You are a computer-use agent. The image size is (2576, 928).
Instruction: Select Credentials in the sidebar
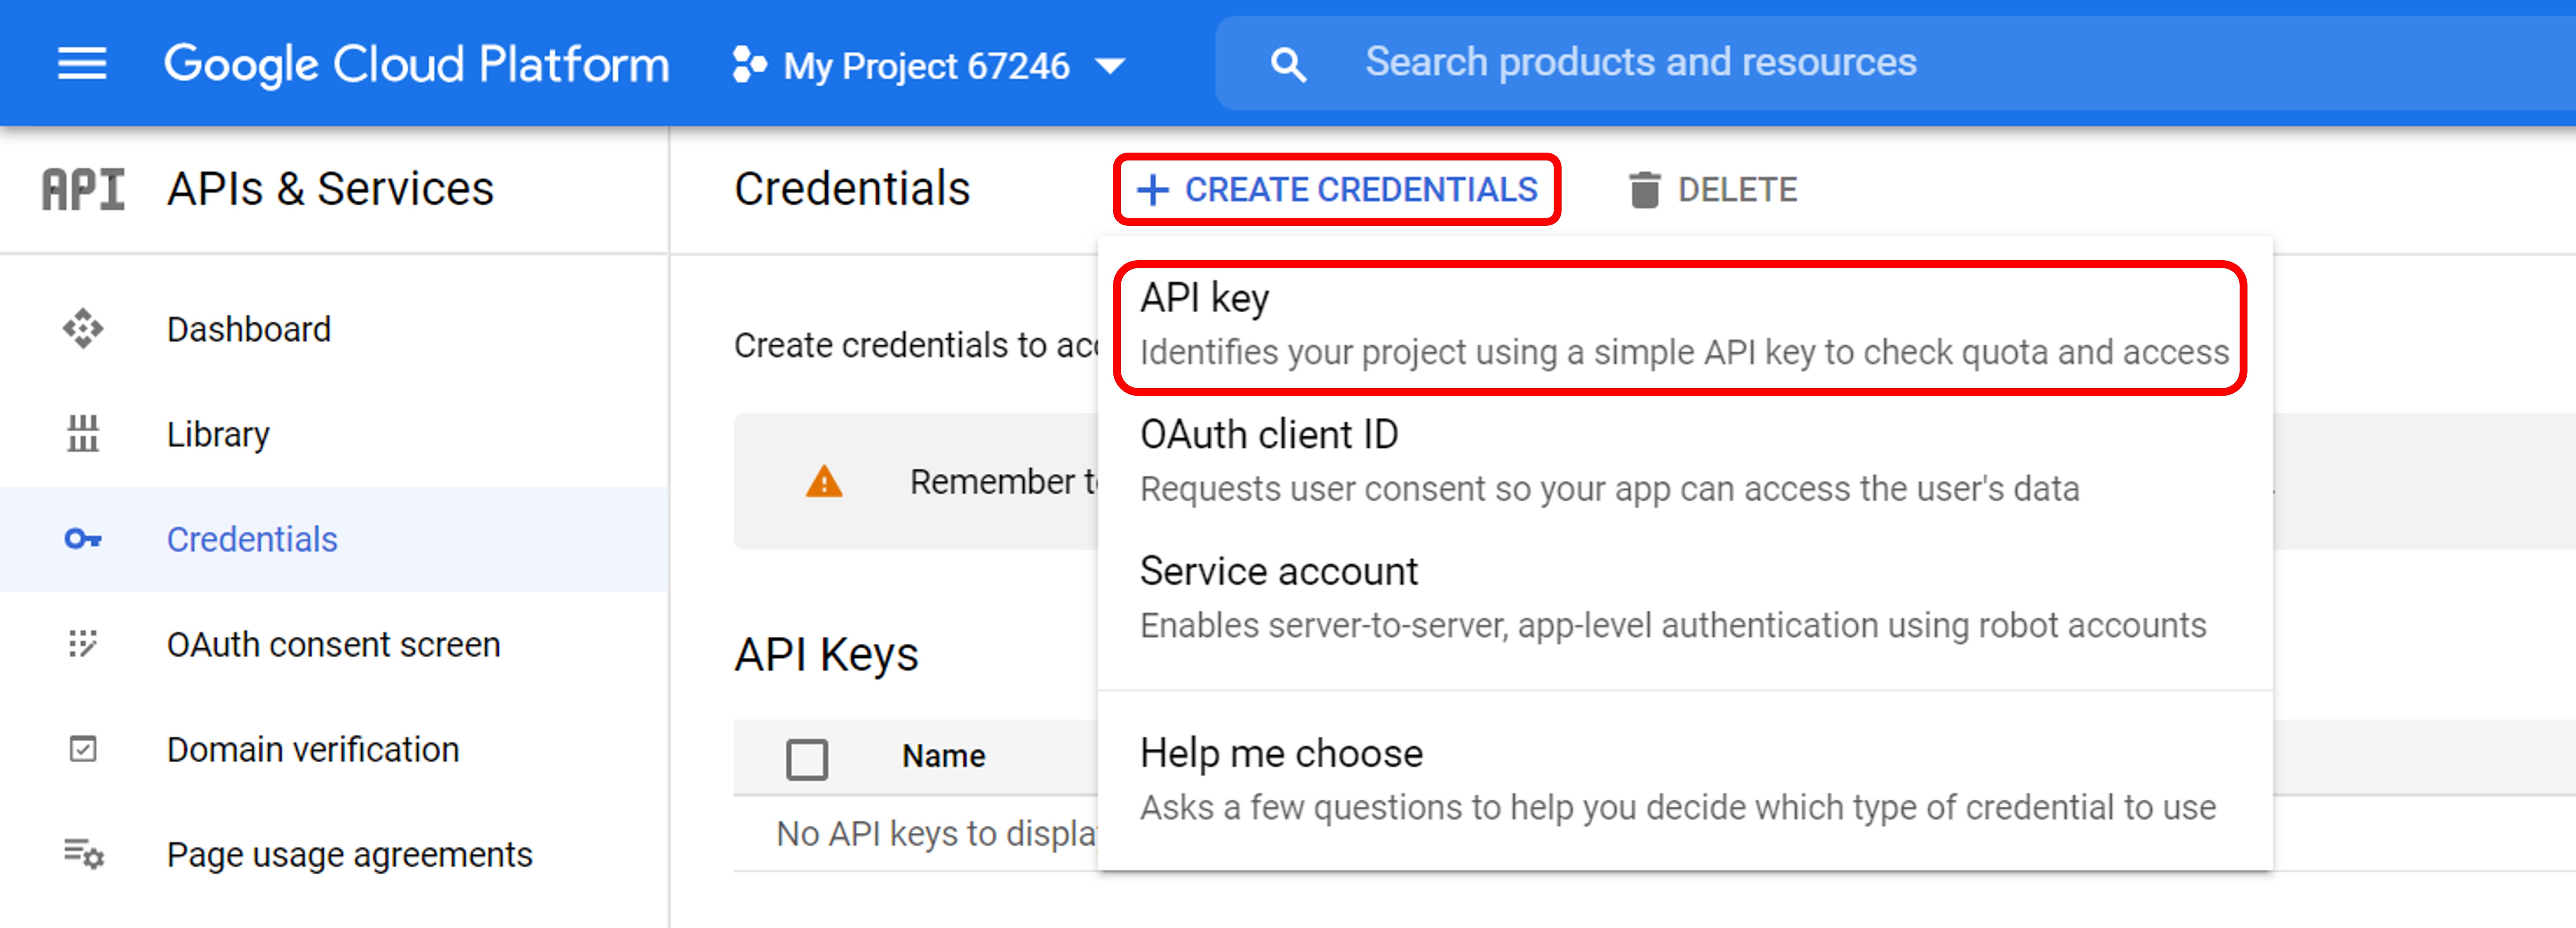[334, 540]
